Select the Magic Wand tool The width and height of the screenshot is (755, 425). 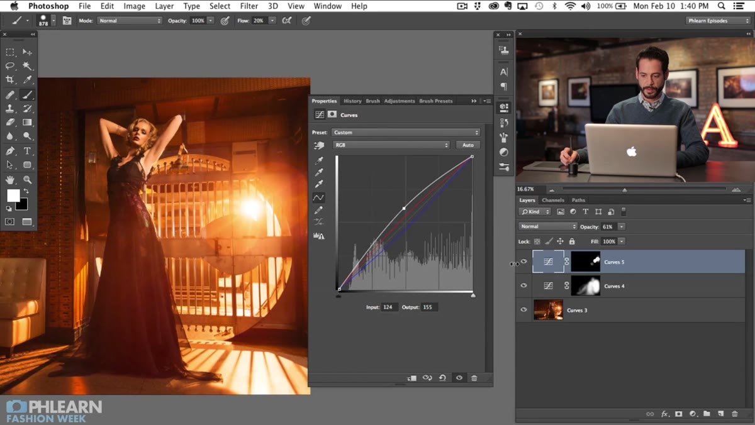point(27,66)
